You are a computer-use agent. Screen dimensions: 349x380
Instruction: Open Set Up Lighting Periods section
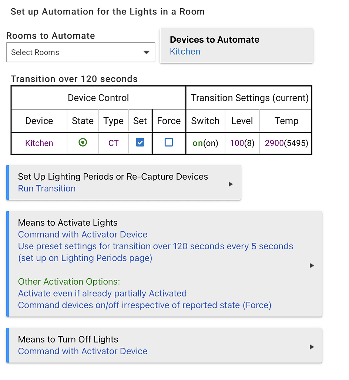pos(124,183)
